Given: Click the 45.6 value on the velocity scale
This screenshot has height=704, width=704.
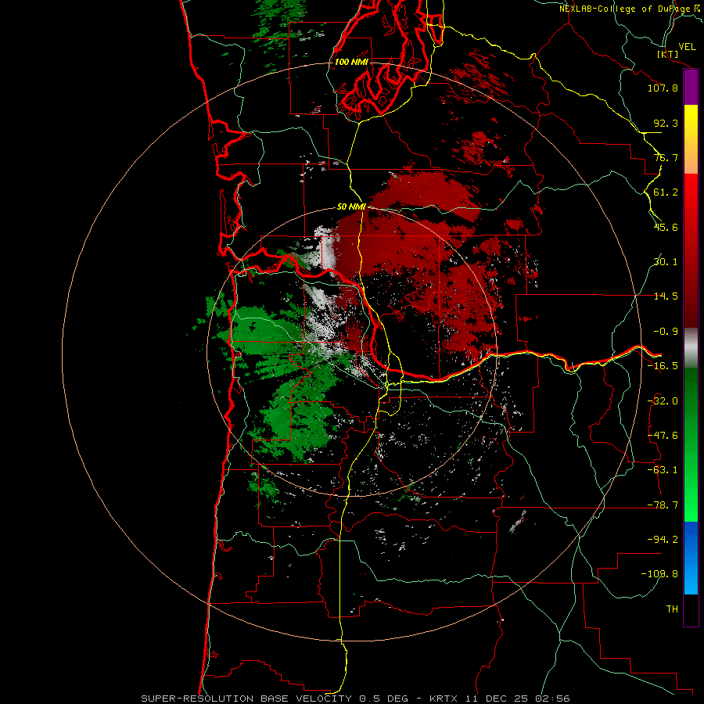Looking at the screenshot, I should tap(666, 227).
